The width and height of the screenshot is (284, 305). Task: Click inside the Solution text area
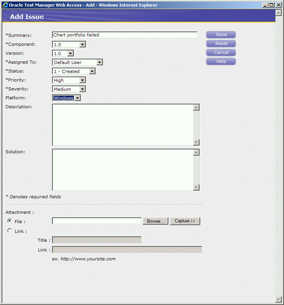(123, 170)
